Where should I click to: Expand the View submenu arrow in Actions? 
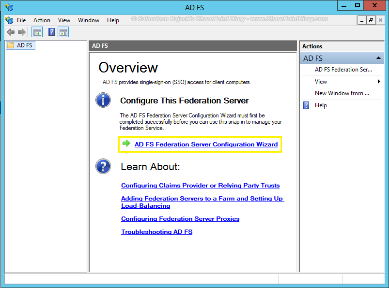point(379,81)
